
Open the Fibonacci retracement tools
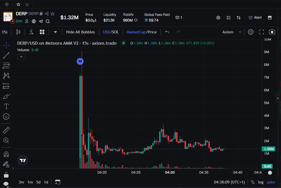click(x=6, y=66)
